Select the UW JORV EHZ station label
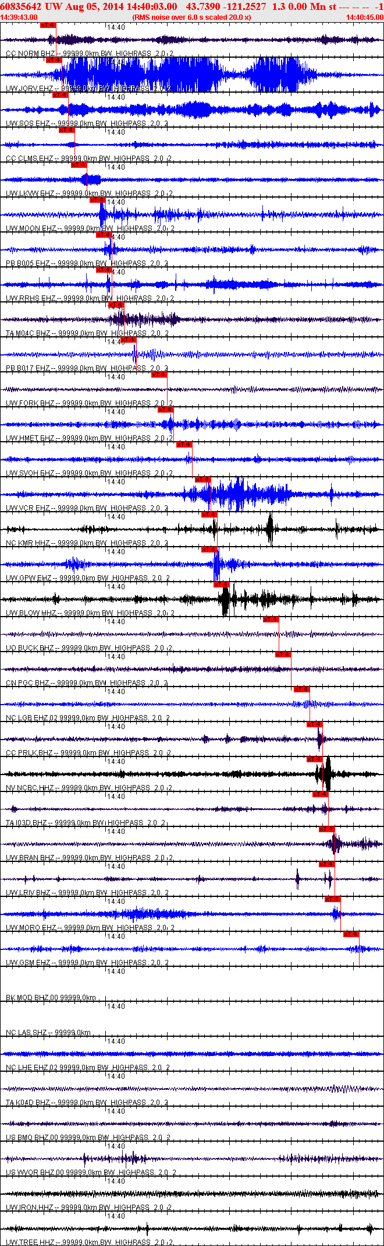 [x=29, y=89]
